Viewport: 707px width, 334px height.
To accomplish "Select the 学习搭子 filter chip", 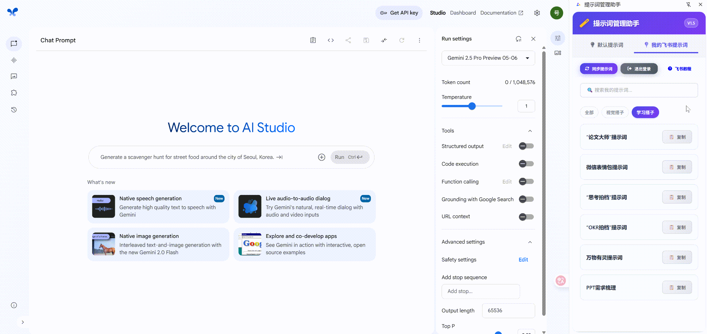I will click(x=645, y=113).
